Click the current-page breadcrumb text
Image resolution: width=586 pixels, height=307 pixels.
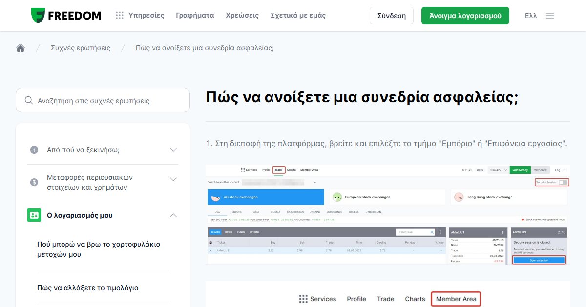205,48
